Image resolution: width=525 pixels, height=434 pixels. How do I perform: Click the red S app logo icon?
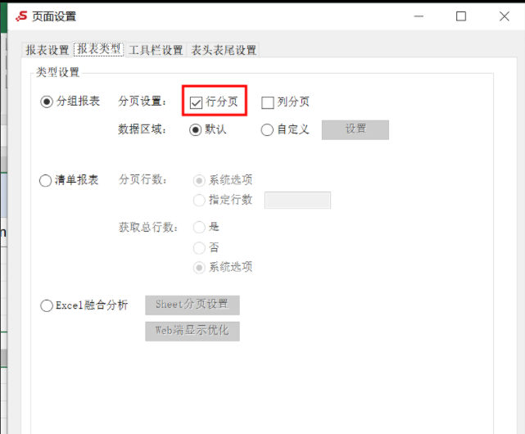pos(22,16)
